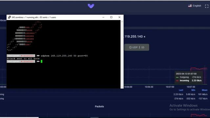Screen dimensions: 210x118
Task: Click the 10:06:00 time axis label
Action: pos(128,87)
